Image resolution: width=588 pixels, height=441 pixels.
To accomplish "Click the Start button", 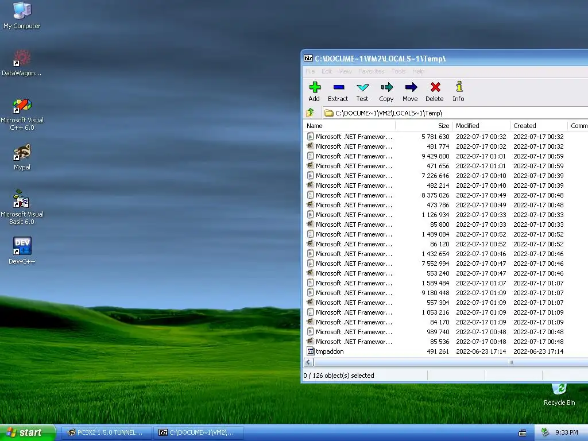I will (28, 433).
